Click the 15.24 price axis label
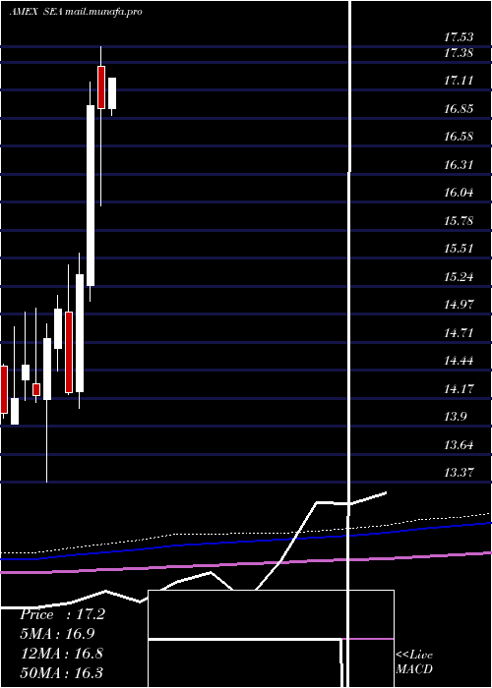 click(459, 277)
